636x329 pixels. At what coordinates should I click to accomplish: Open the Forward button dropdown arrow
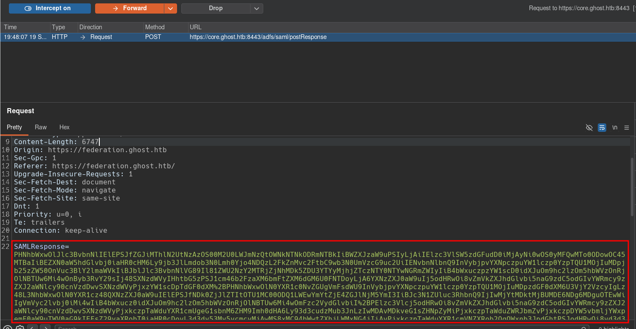pyautogui.click(x=171, y=8)
